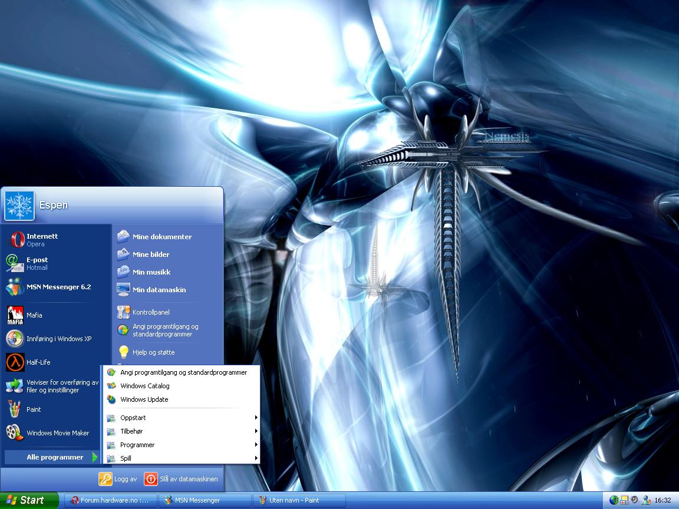This screenshot has width=679, height=509.
Task: Launch Paint icon in Start menu
Action: click(x=15, y=409)
